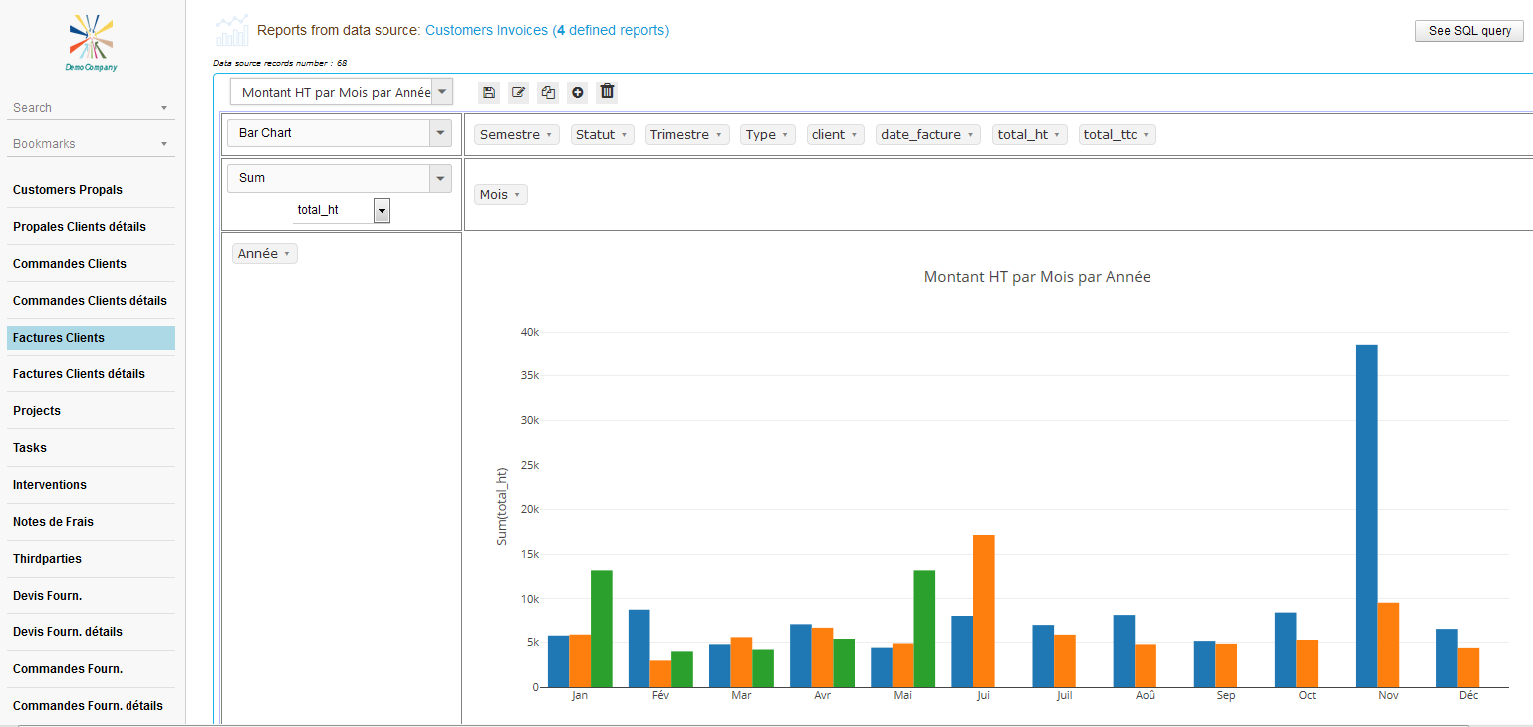Delete report using the trash icon
Viewport: 1533px width, 727px height.
607,93
